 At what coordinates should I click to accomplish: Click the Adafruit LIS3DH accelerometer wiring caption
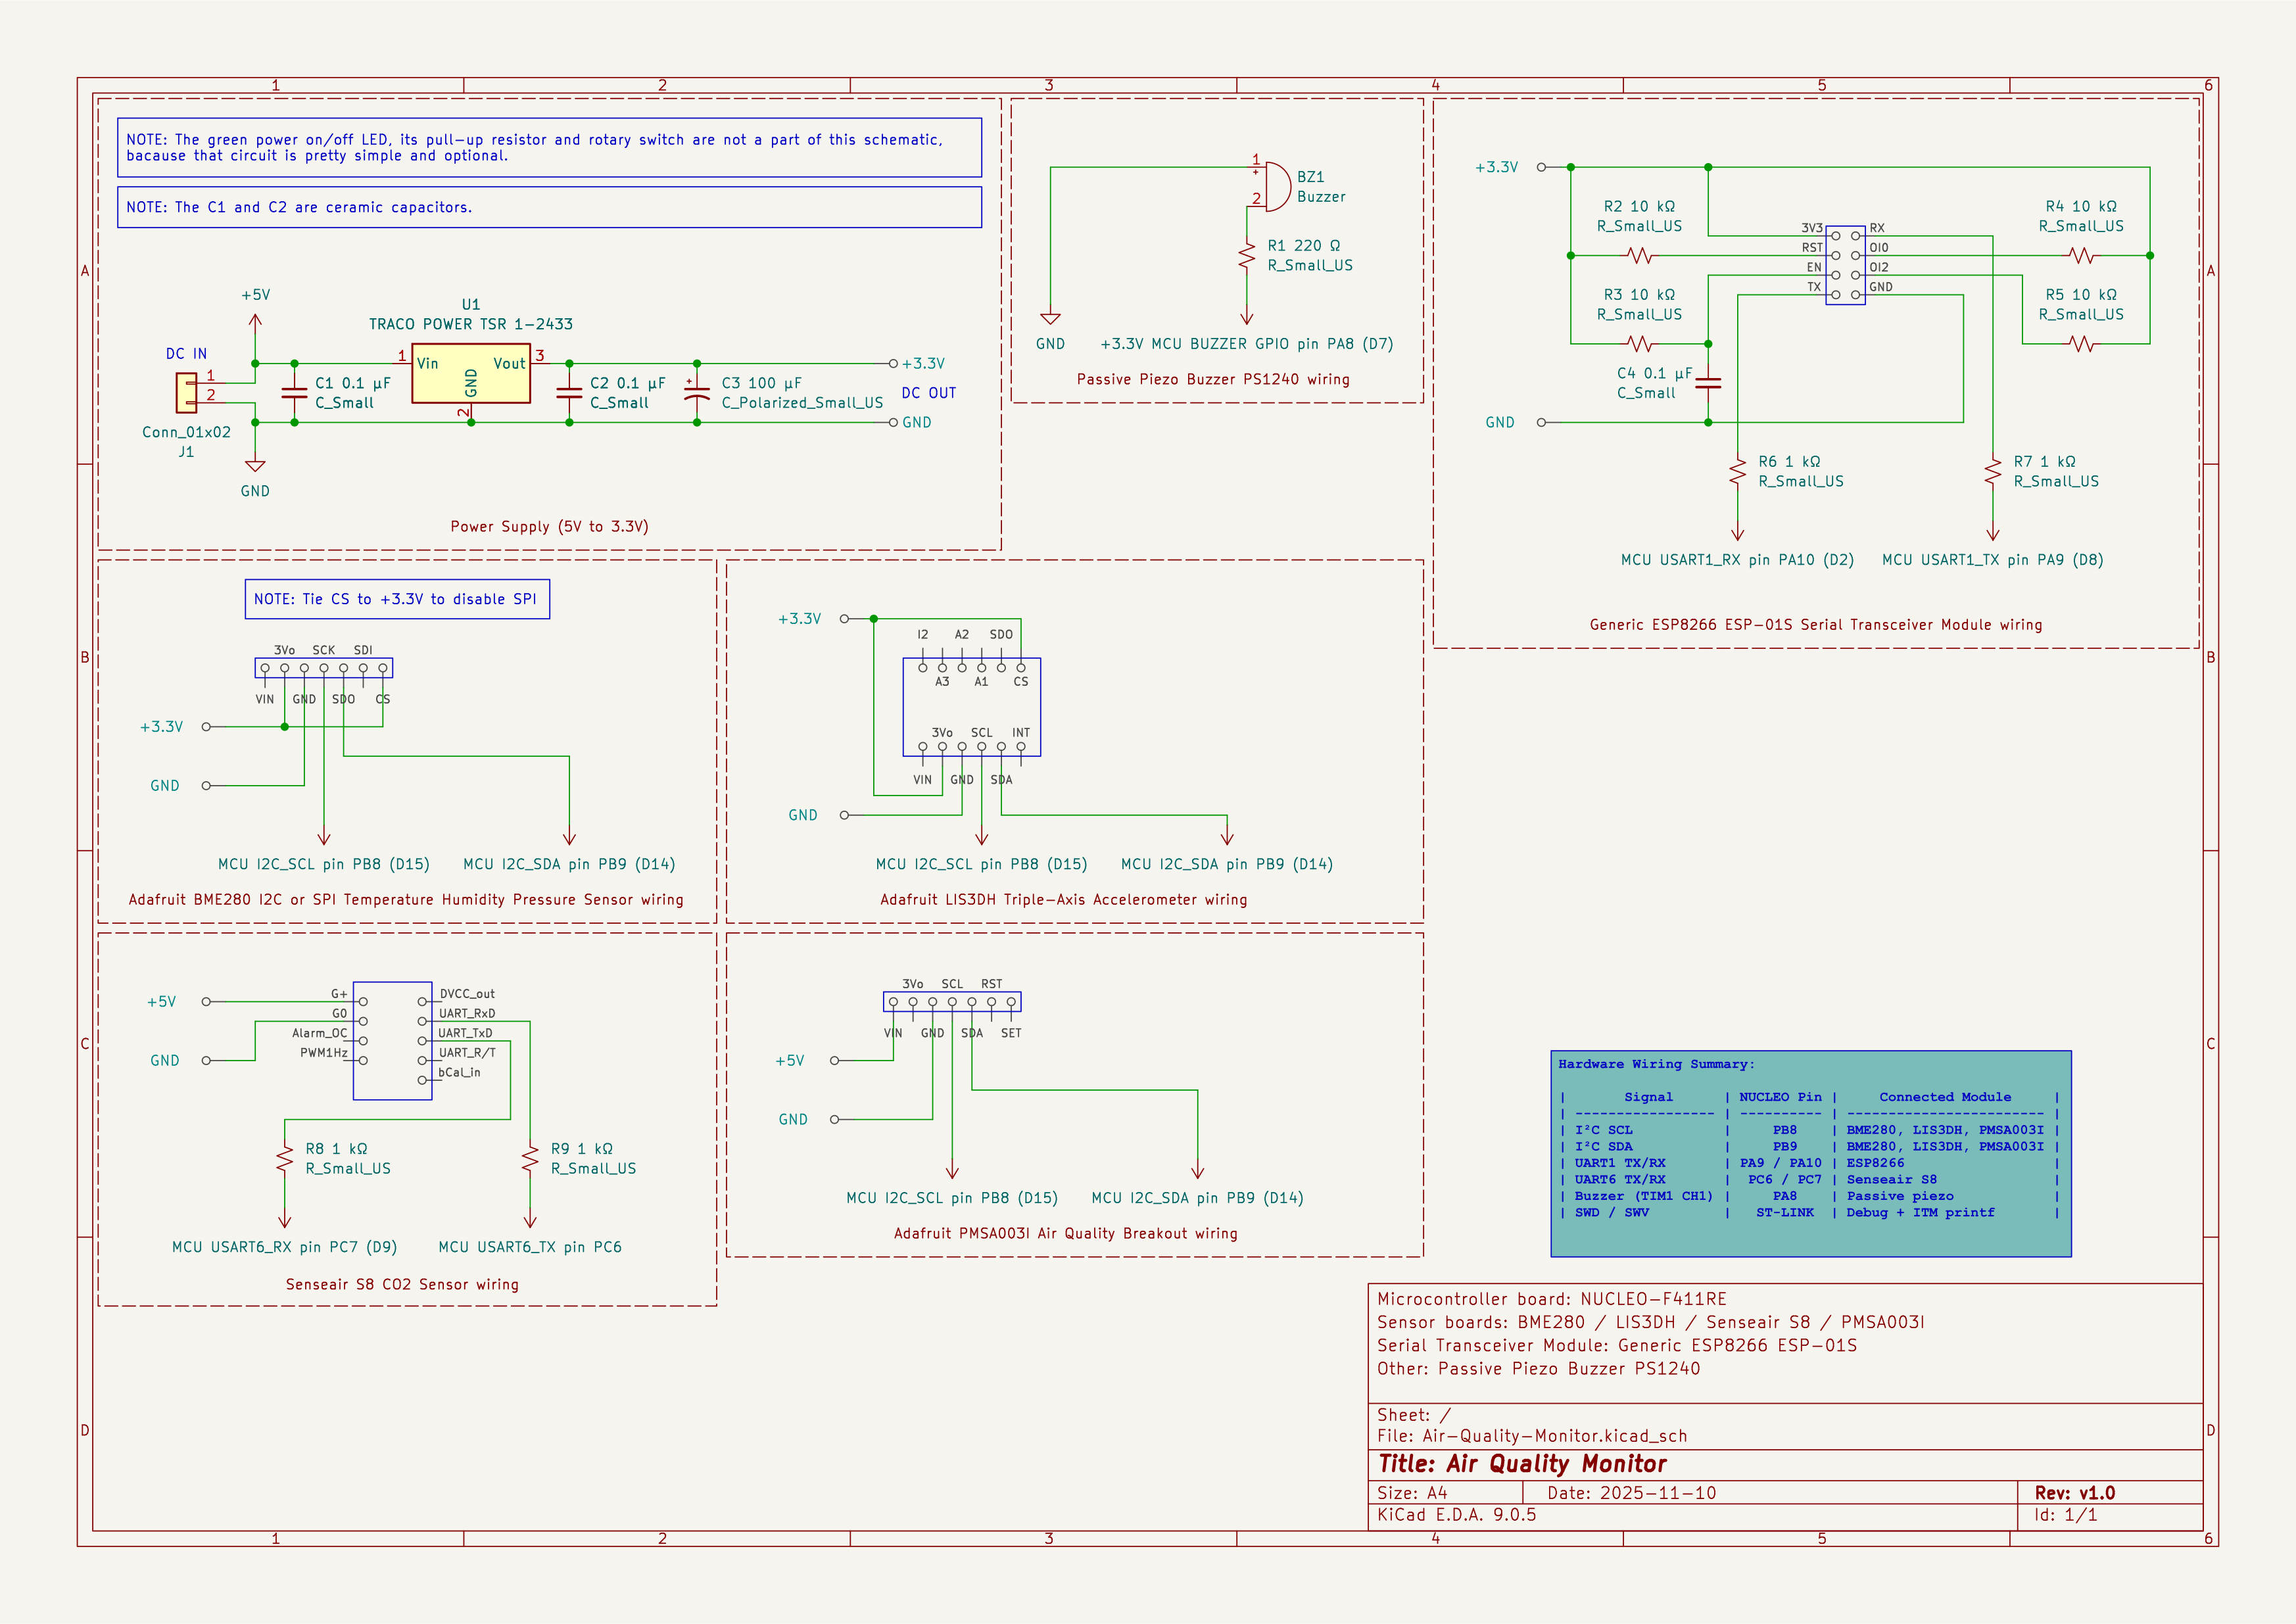pos(1064,900)
